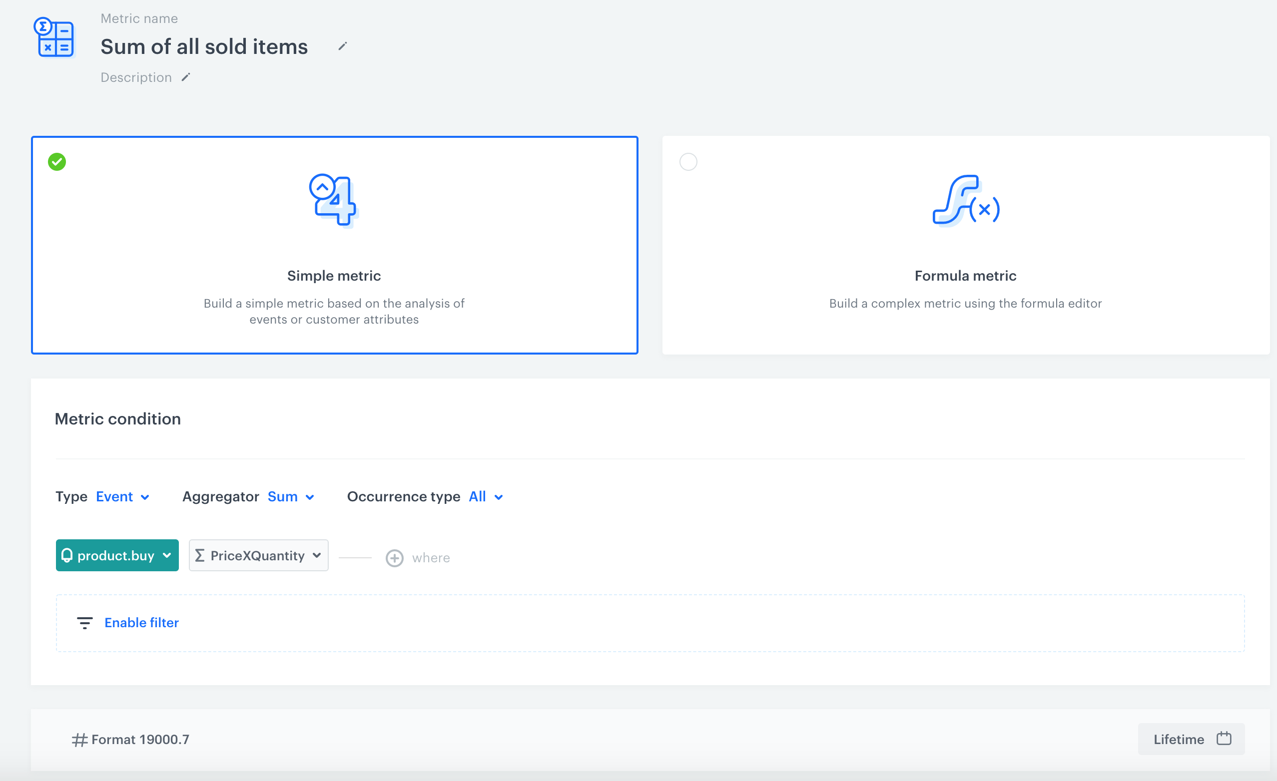Click the Lifetime date range button

pyautogui.click(x=1179, y=739)
